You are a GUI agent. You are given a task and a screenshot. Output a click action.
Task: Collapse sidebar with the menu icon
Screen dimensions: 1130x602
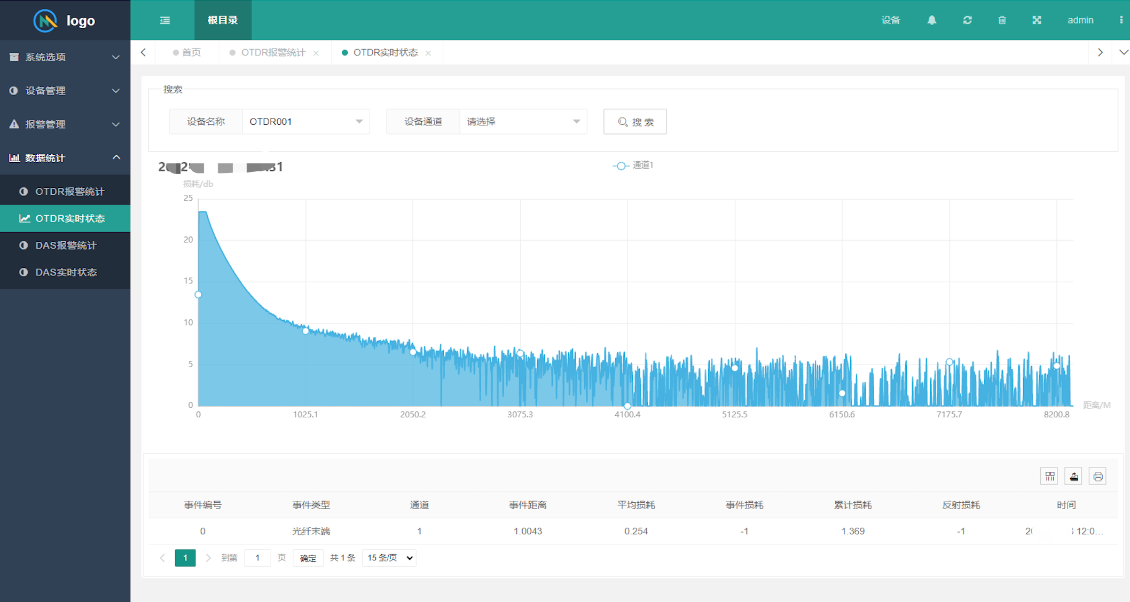[165, 20]
